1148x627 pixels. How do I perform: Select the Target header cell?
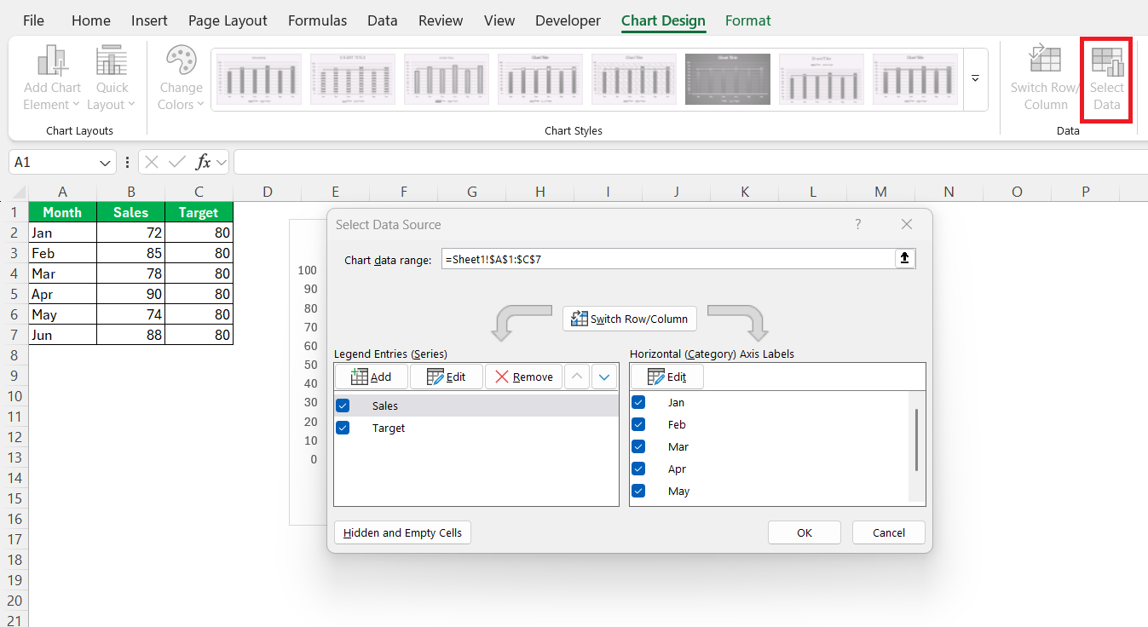click(x=199, y=212)
